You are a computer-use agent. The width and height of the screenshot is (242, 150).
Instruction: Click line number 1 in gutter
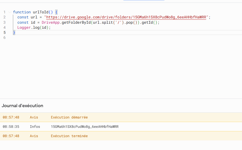point(5,12)
